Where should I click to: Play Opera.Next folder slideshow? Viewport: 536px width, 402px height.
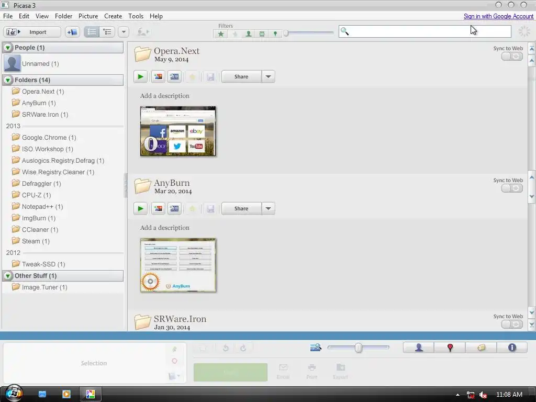coord(140,76)
